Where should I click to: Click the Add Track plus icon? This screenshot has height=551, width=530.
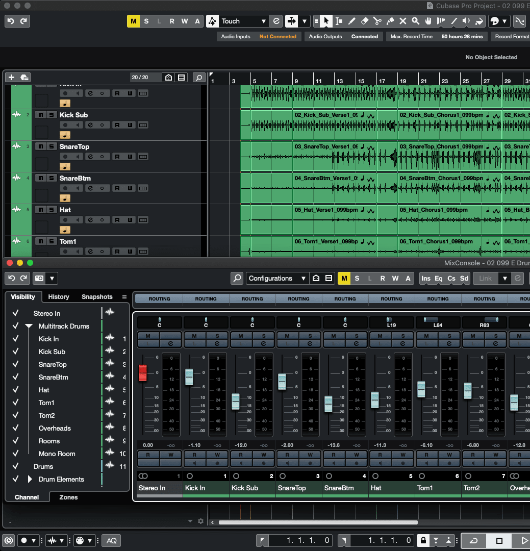11,78
